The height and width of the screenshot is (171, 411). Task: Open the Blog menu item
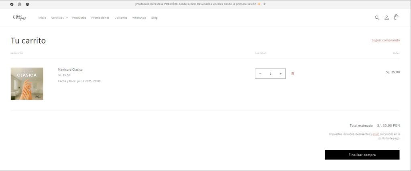pyautogui.click(x=155, y=18)
